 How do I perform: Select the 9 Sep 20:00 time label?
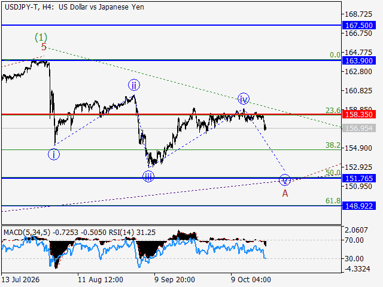(175, 279)
